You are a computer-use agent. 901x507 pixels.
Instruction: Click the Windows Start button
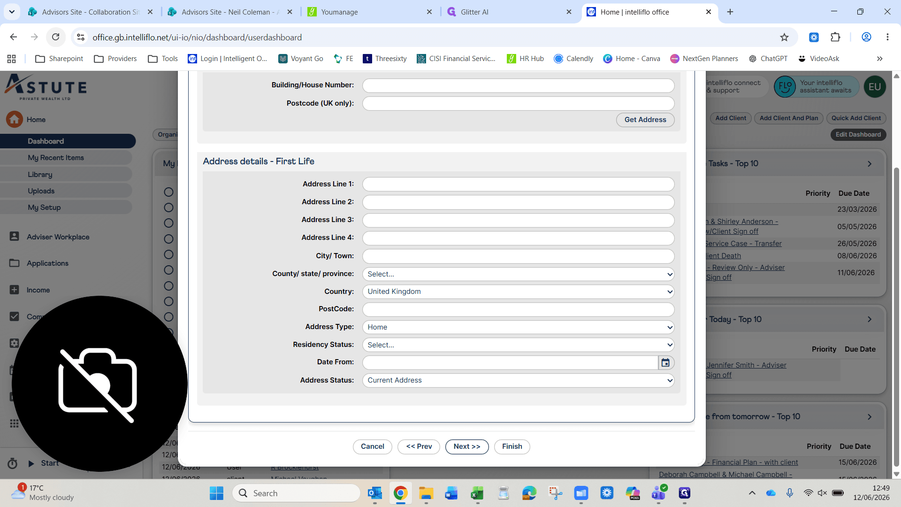click(x=216, y=493)
